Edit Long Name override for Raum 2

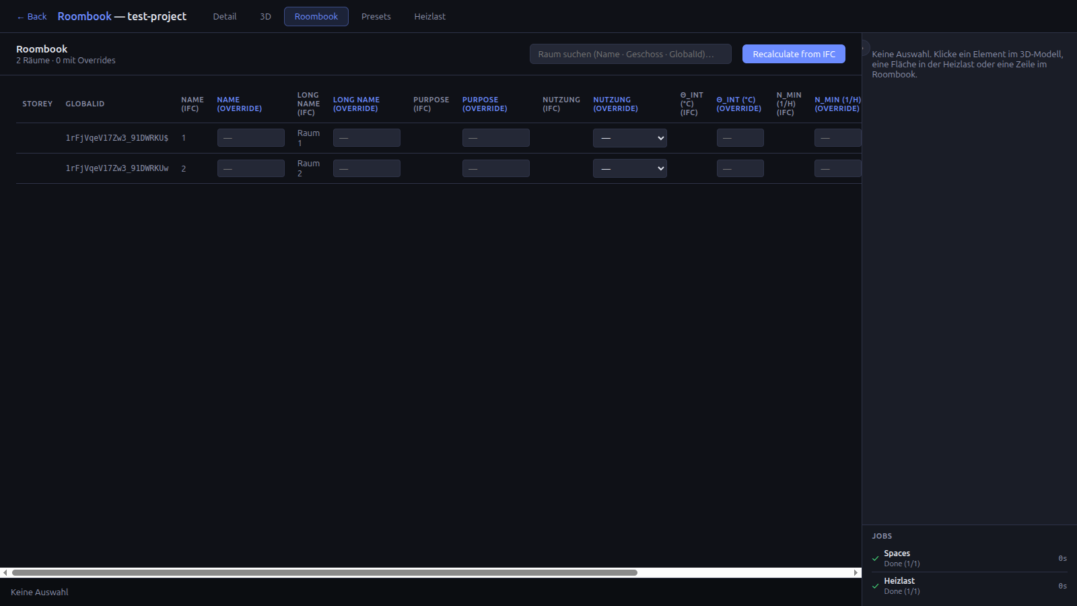coord(366,168)
